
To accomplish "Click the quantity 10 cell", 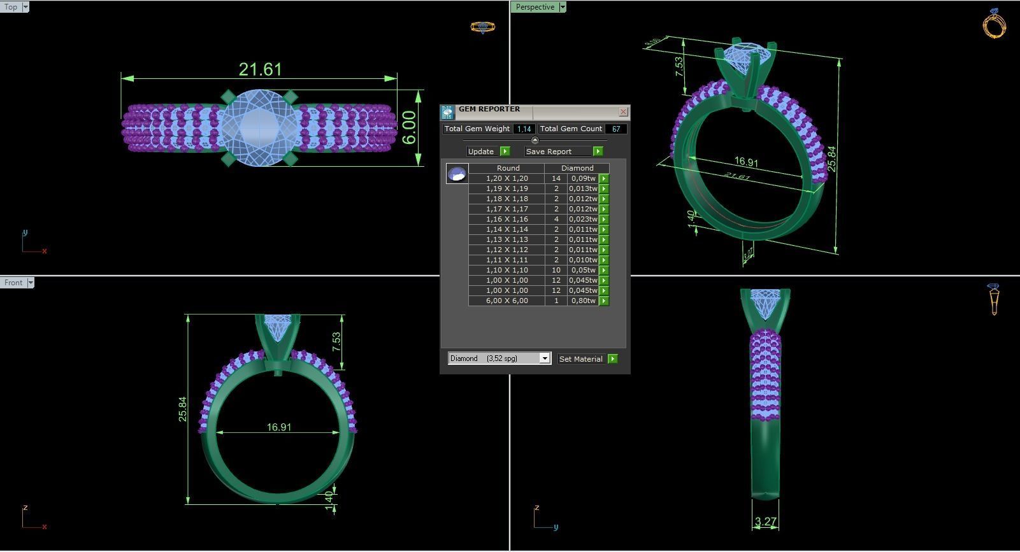I will pyautogui.click(x=556, y=271).
